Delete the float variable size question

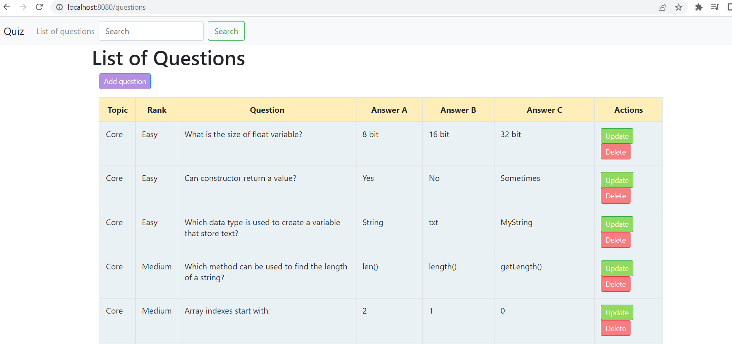pyautogui.click(x=615, y=152)
